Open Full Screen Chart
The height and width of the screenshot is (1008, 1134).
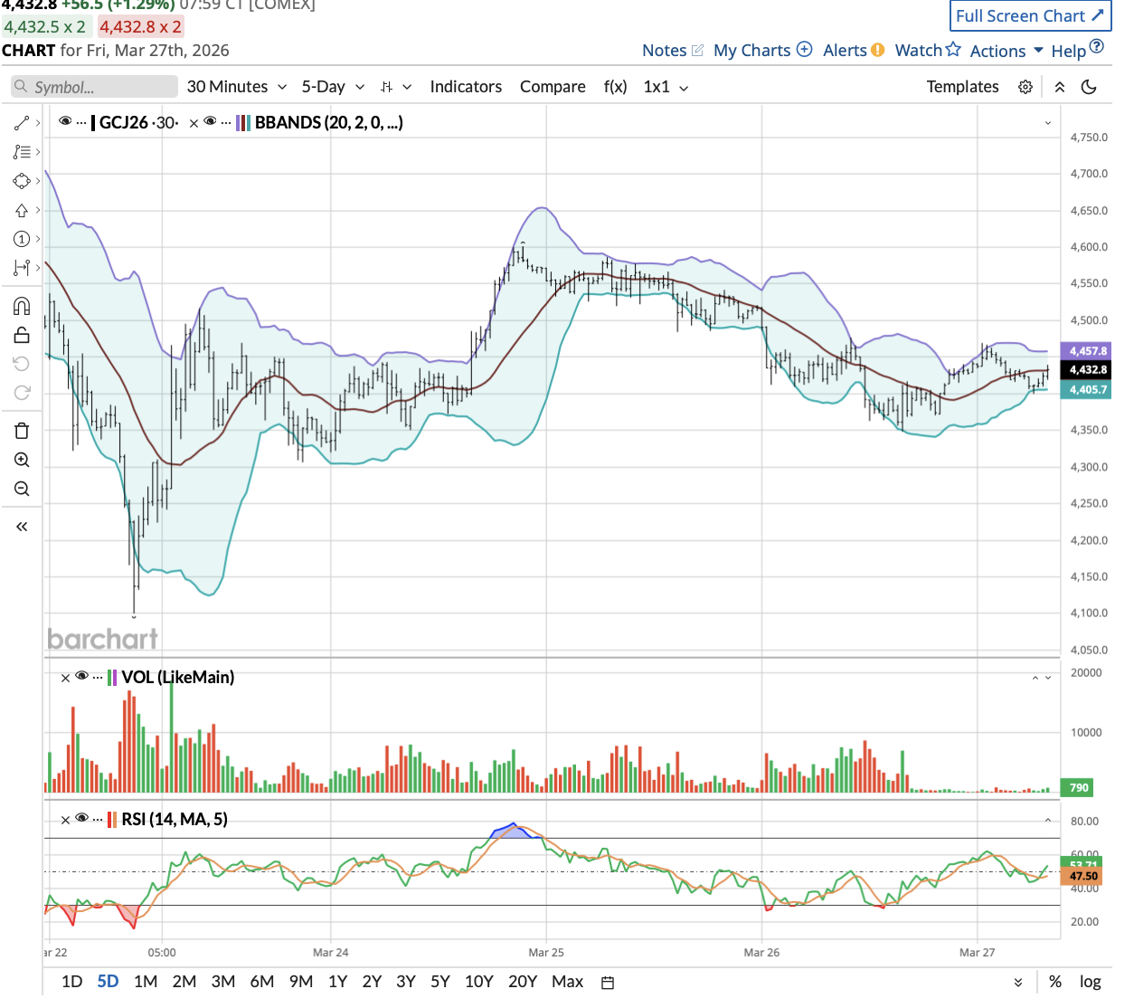[x=1030, y=15]
